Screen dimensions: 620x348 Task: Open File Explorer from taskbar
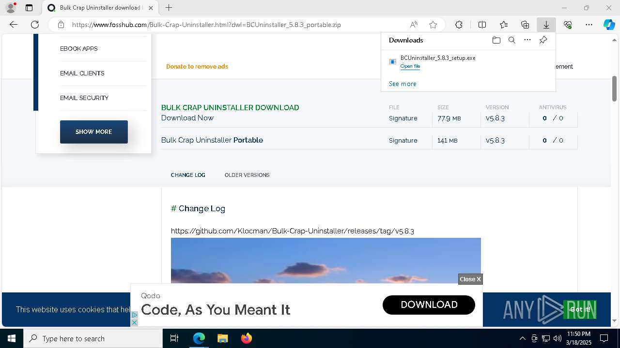[x=222, y=338]
